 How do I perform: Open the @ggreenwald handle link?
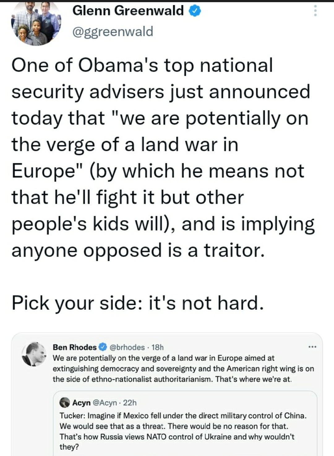(x=113, y=32)
